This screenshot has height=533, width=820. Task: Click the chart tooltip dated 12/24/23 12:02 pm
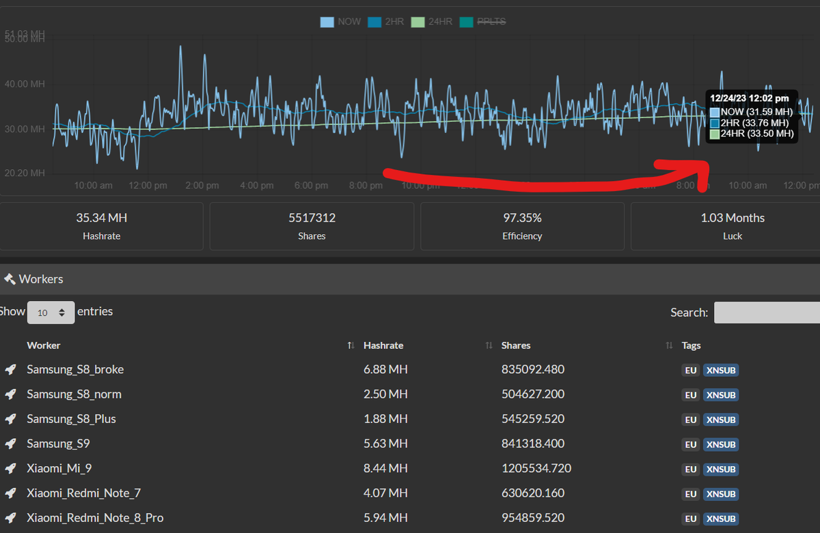(x=752, y=116)
